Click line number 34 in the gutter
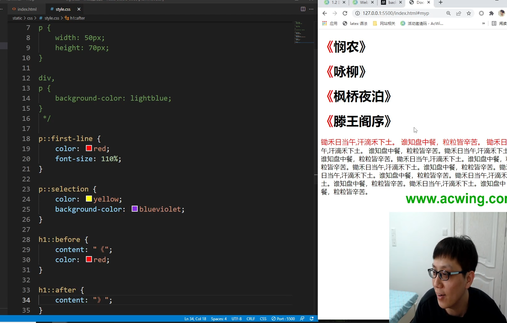 click(x=26, y=300)
